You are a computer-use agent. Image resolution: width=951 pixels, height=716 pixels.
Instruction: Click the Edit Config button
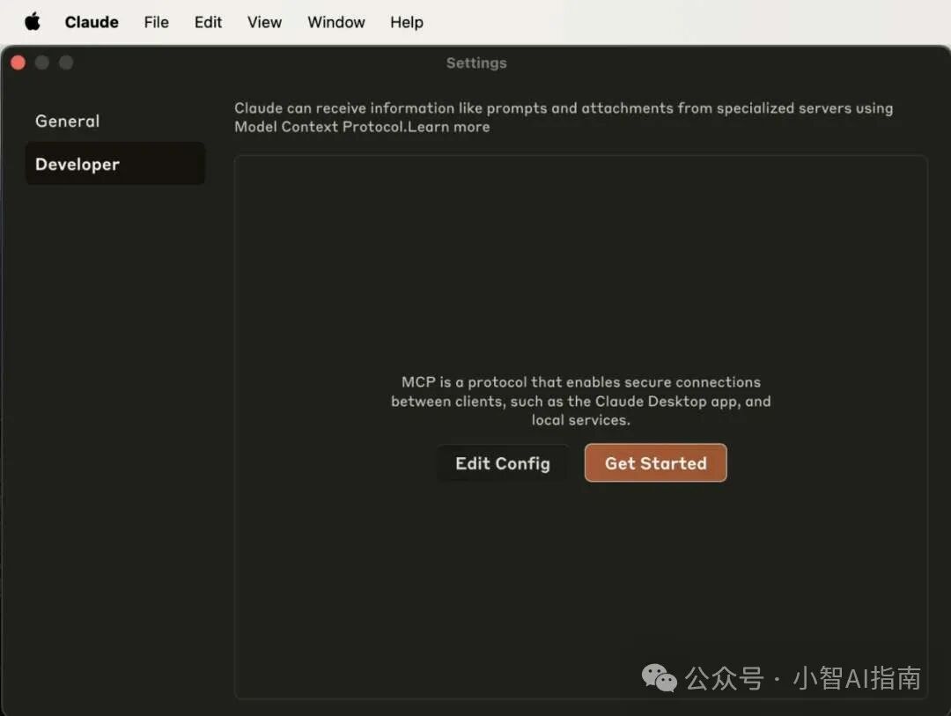pyautogui.click(x=503, y=463)
